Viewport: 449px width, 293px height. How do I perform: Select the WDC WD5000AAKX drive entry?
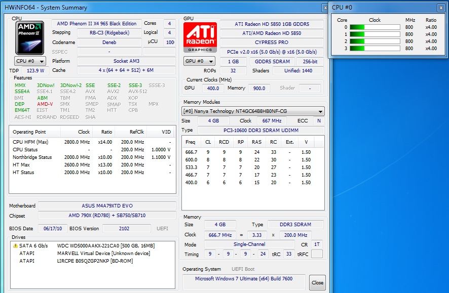tap(92, 245)
